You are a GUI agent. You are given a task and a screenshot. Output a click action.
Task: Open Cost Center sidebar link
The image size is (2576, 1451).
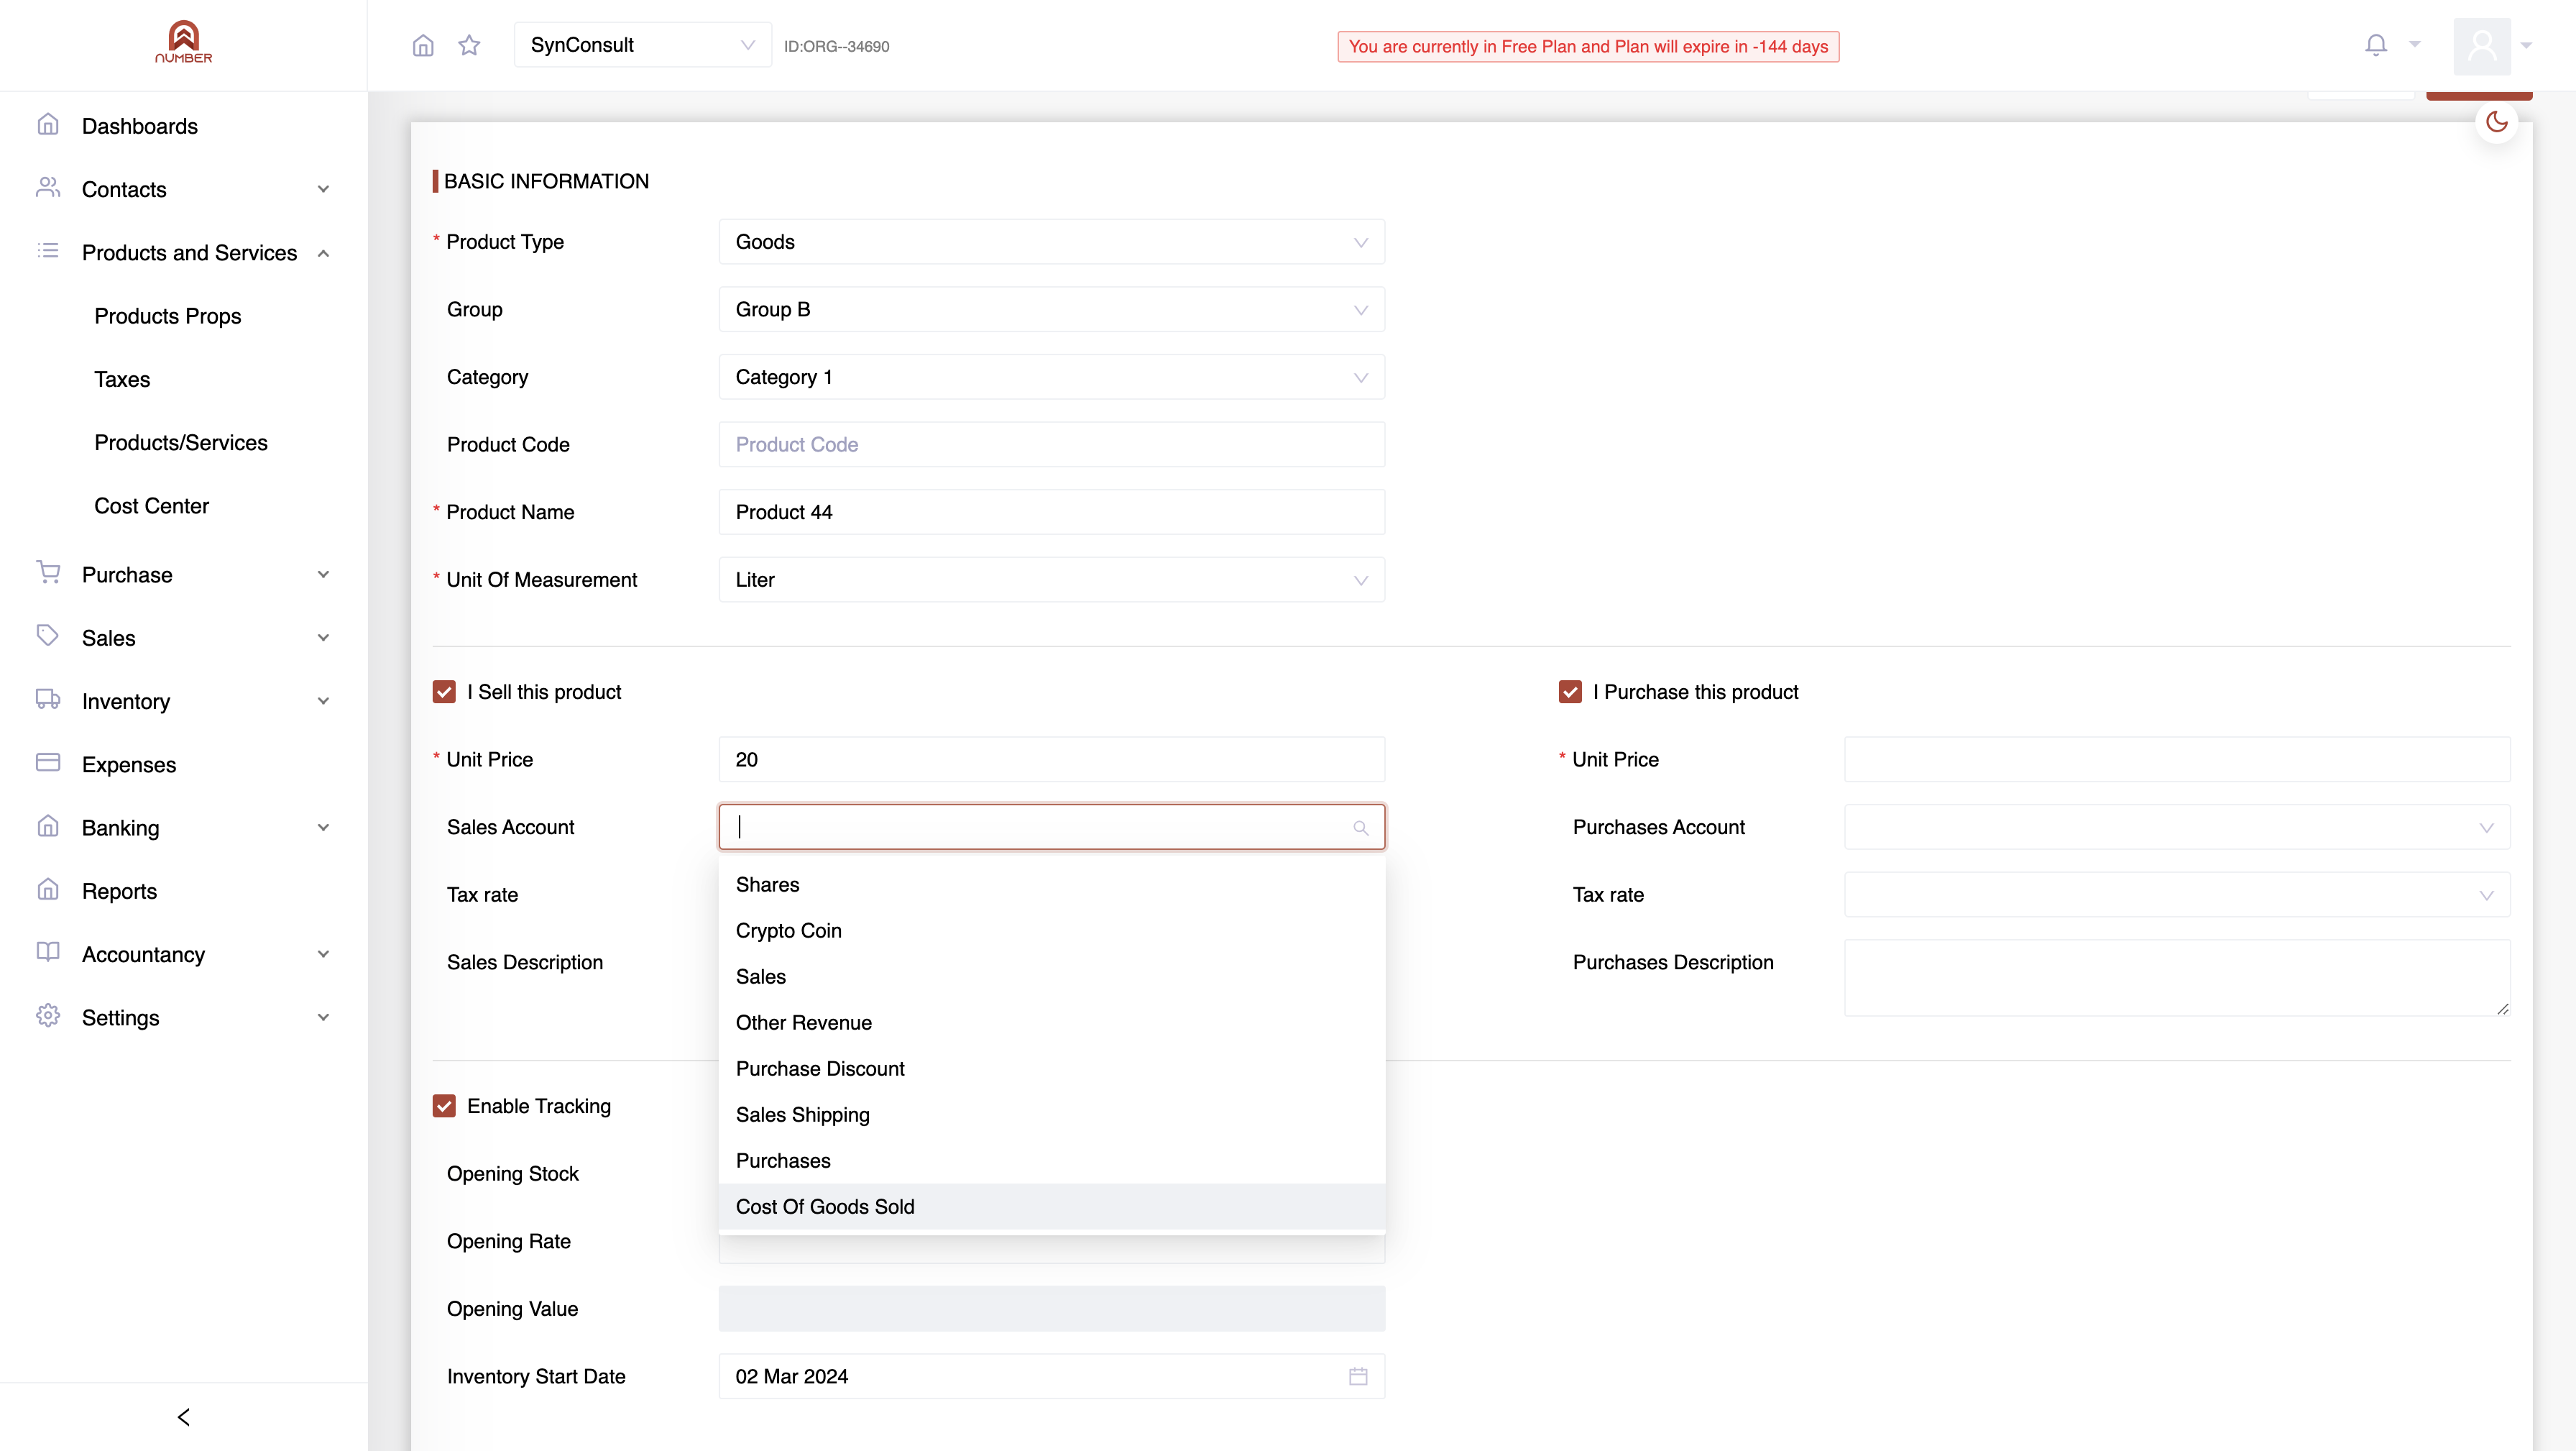click(152, 505)
